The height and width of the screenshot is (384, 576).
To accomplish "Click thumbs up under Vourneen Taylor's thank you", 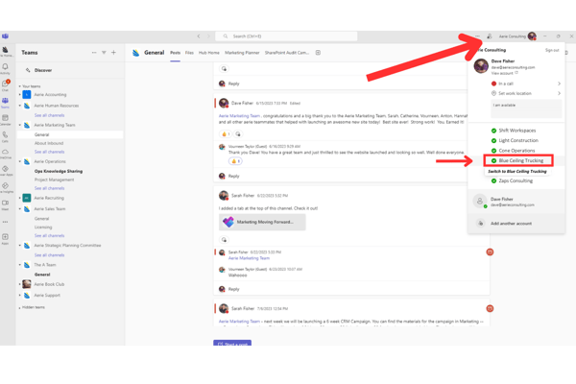I will pos(235,161).
